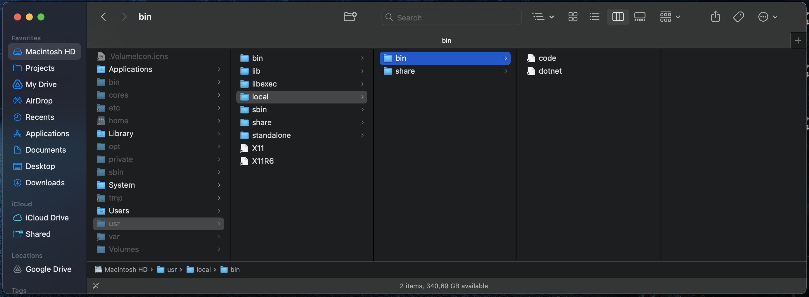Open the Share menu icon
This screenshot has height=297, width=809.
715,17
